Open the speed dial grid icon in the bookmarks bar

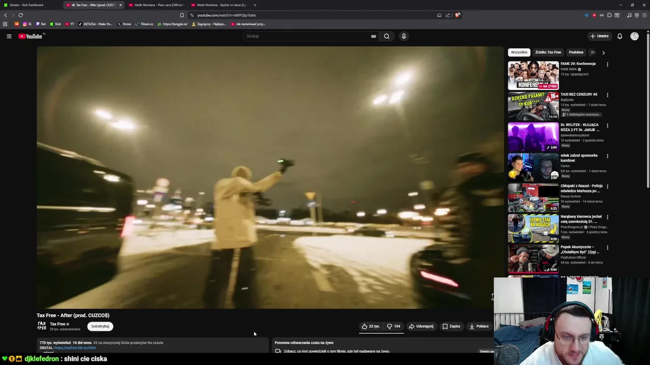click(x=5, y=24)
